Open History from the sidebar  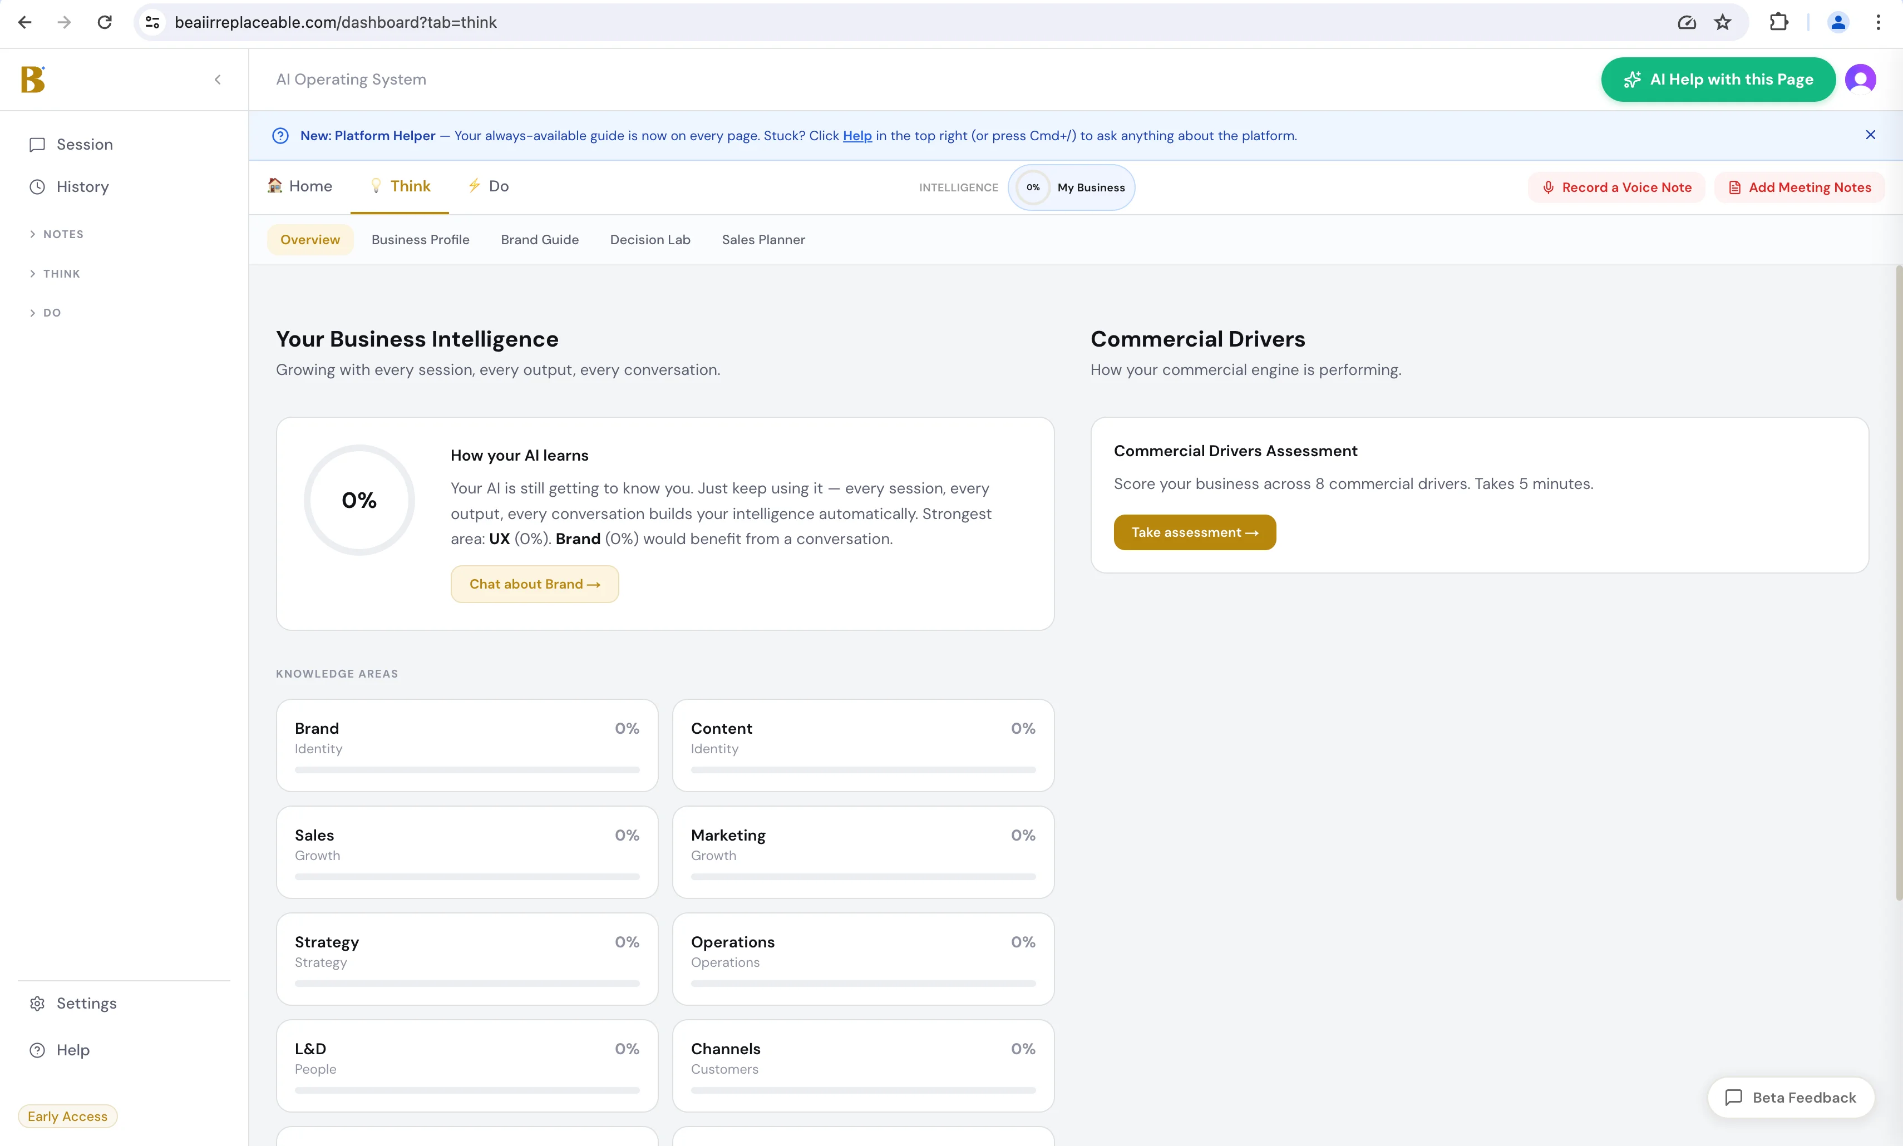pyautogui.click(x=83, y=186)
